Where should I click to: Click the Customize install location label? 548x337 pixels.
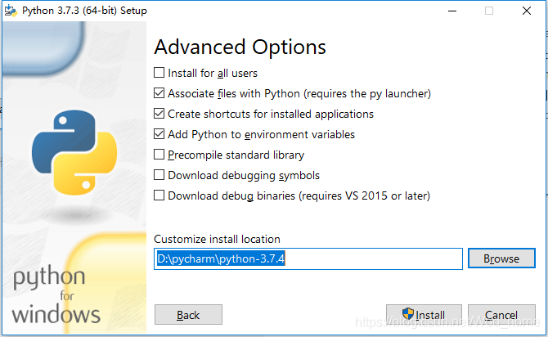point(217,239)
